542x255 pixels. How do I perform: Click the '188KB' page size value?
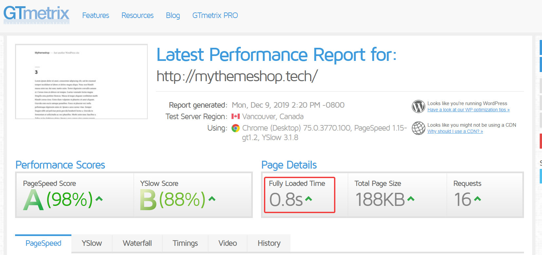380,199
